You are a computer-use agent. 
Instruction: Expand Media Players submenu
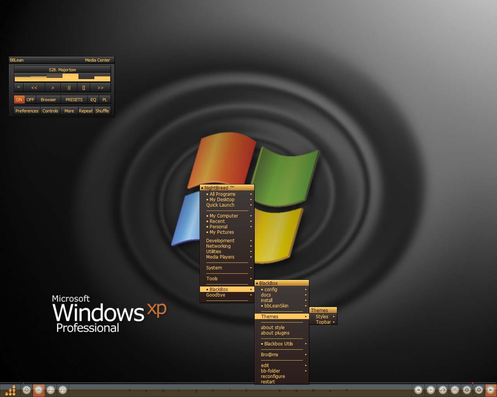[227, 257]
